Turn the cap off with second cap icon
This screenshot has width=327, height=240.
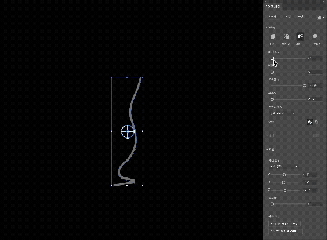(x=317, y=122)
